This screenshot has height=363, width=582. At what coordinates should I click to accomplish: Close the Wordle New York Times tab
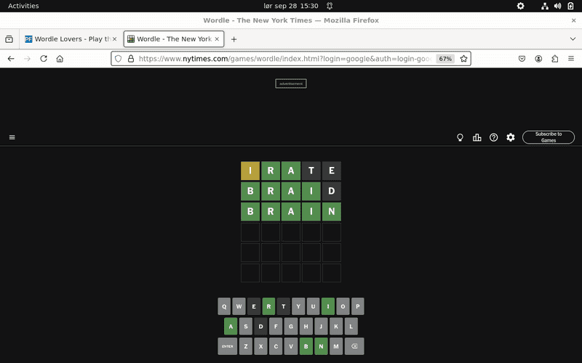217,39
